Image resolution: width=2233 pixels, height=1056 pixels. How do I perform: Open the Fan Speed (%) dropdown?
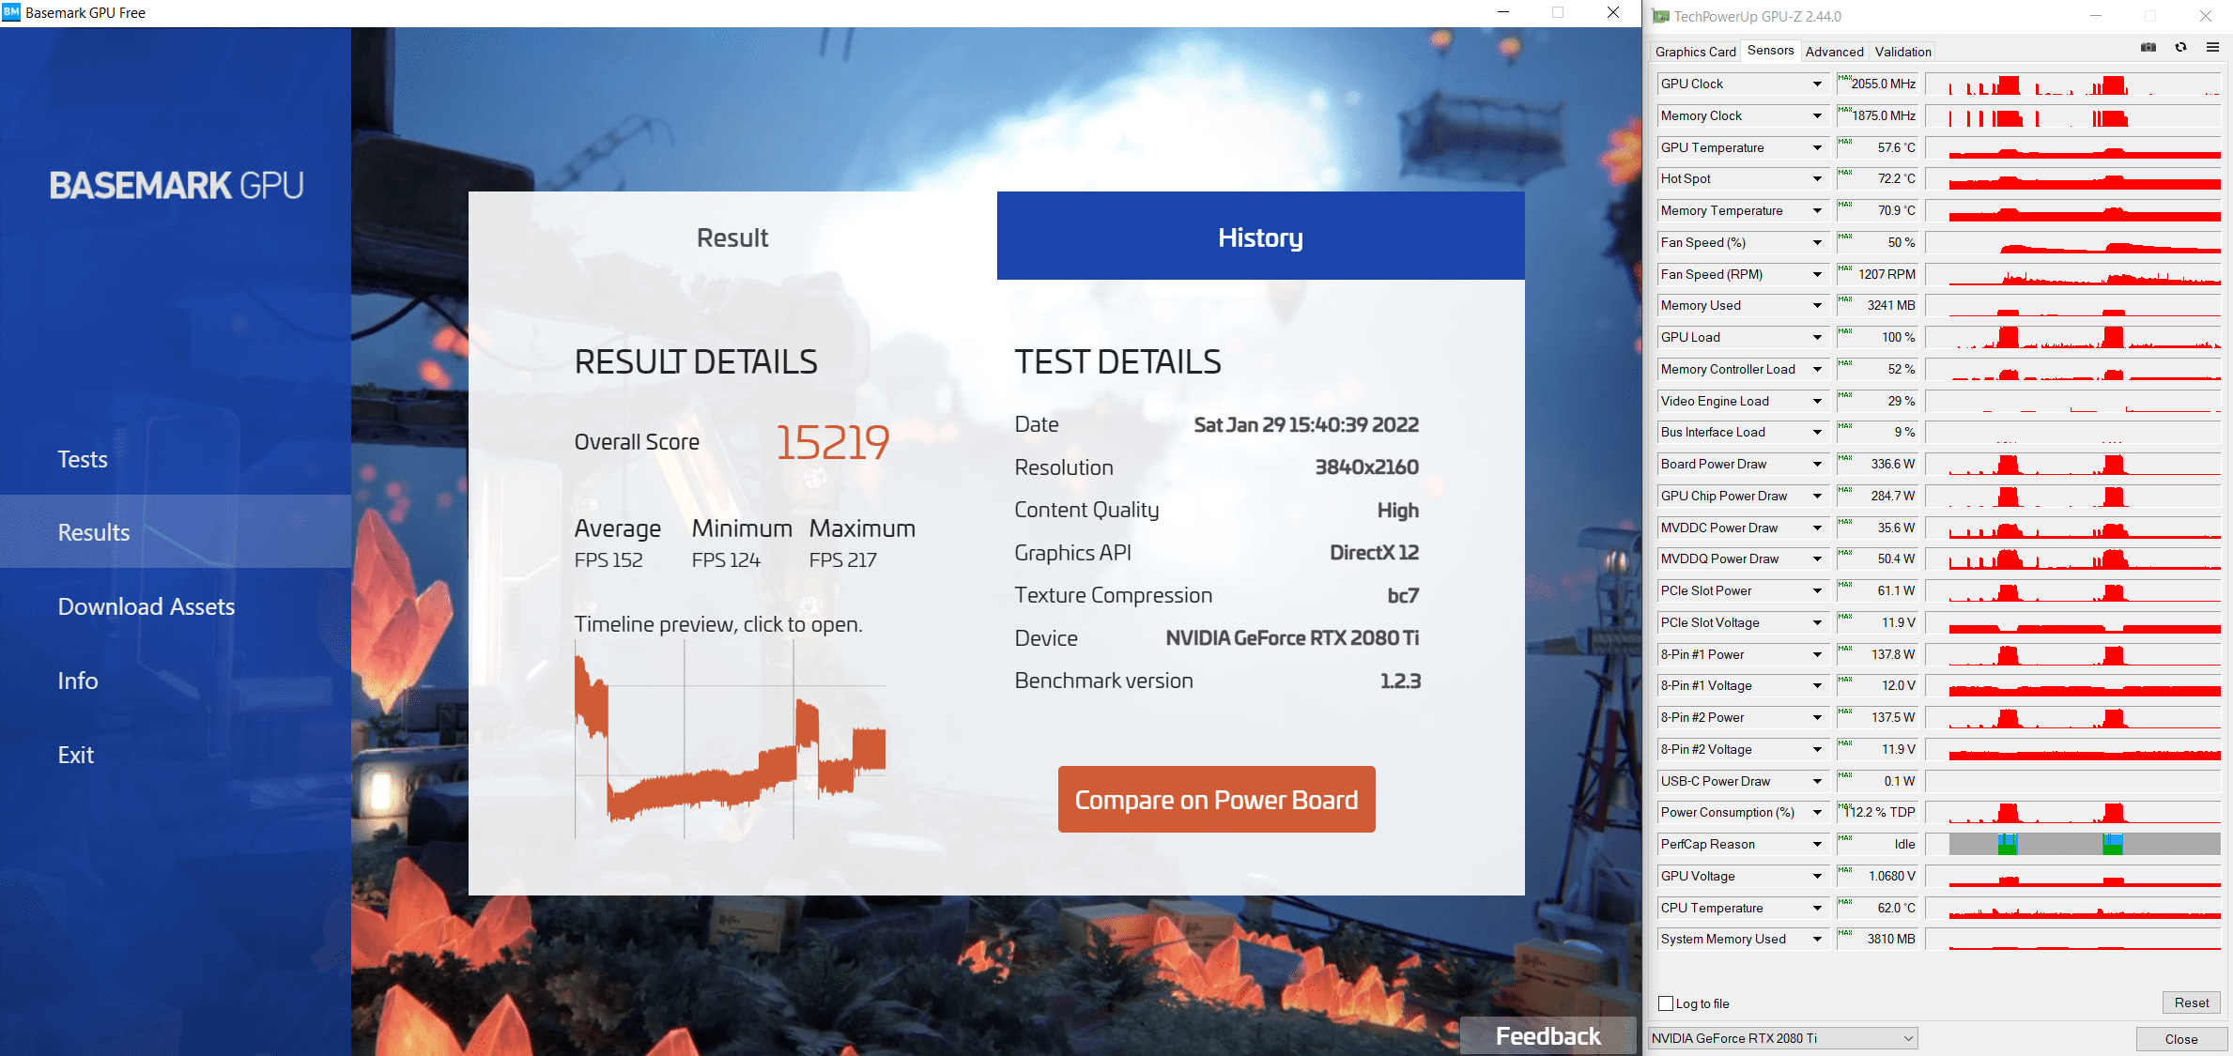[x=1817, y=243]
